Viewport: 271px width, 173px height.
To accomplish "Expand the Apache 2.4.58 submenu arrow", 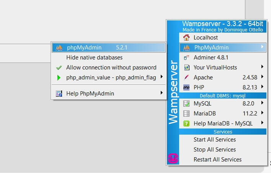I will 262,76.
